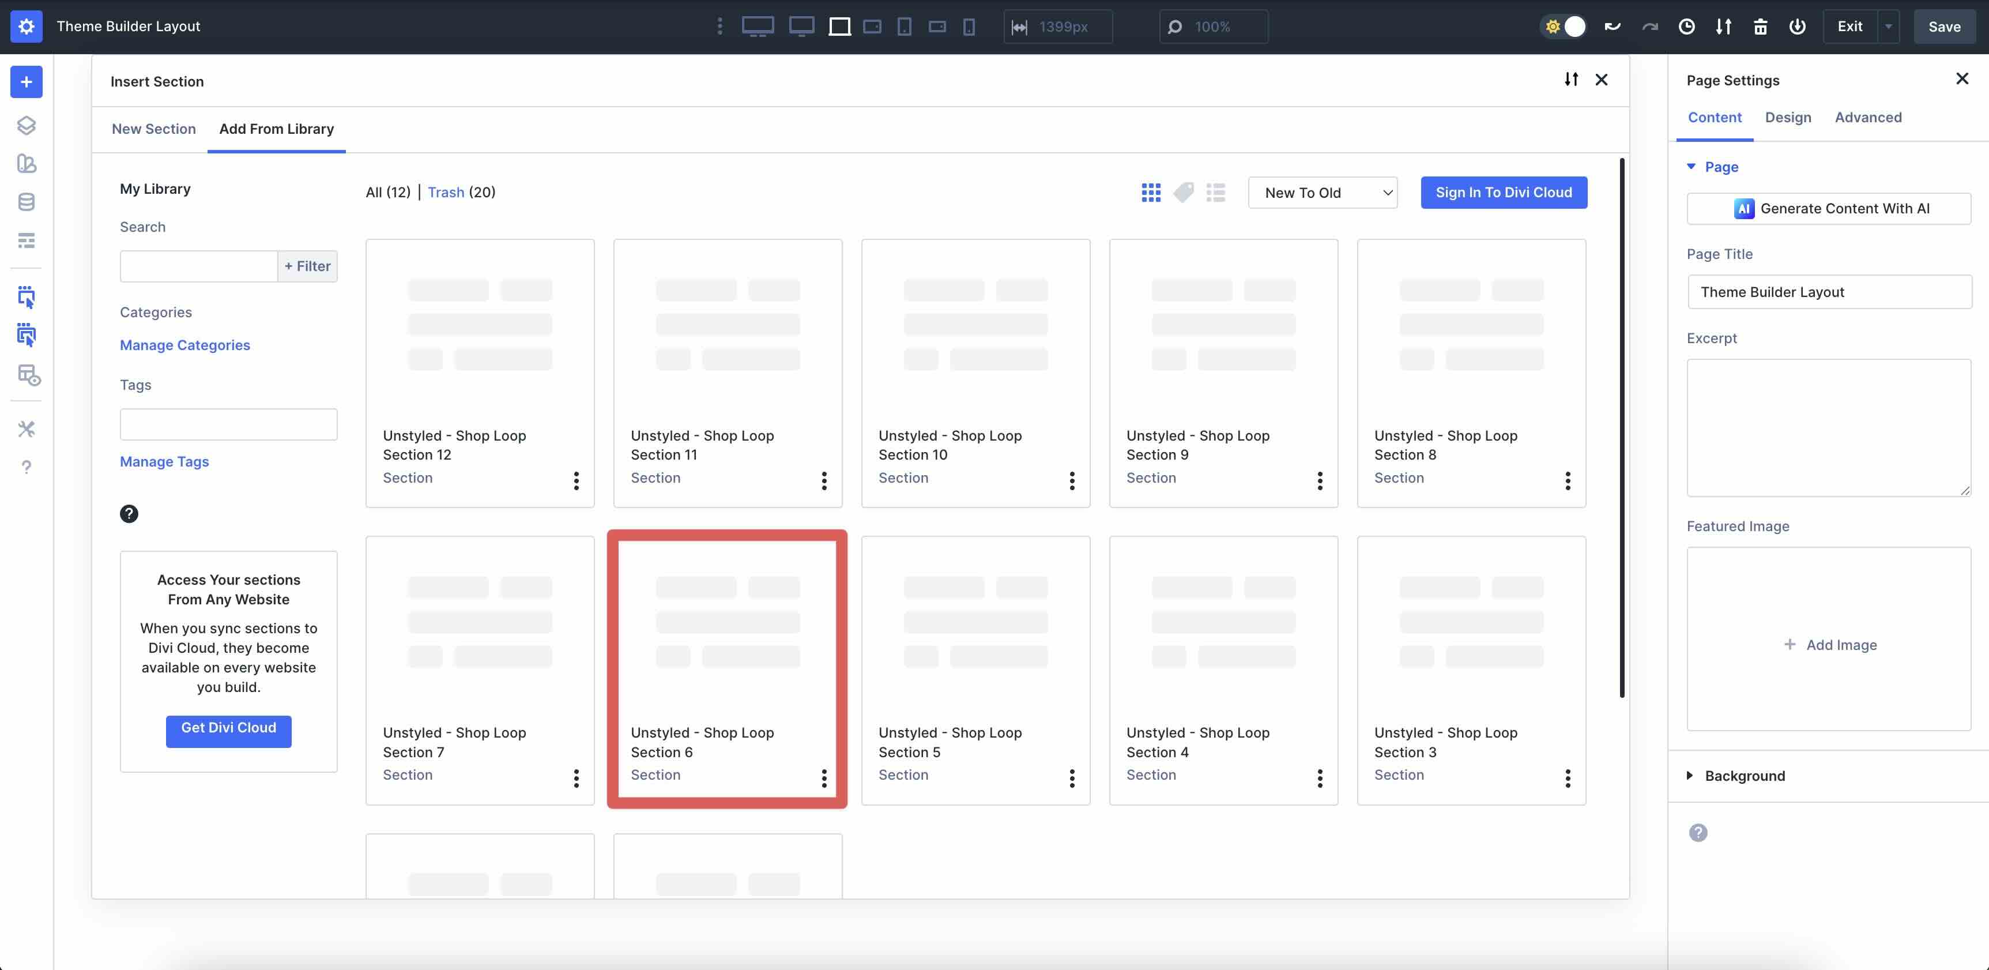Open editing history via the clock icon

click(x=1686, y=27)
